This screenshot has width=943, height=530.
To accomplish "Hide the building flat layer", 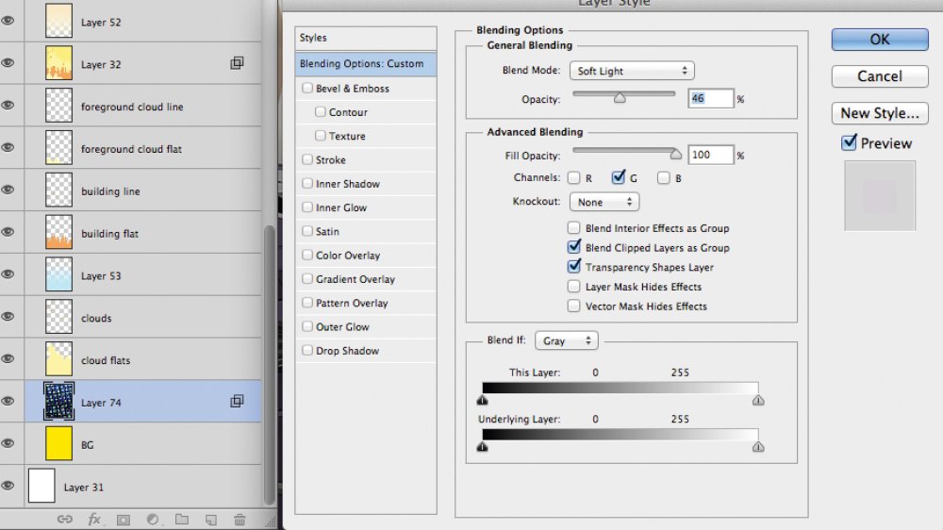I will pos(8,232).
